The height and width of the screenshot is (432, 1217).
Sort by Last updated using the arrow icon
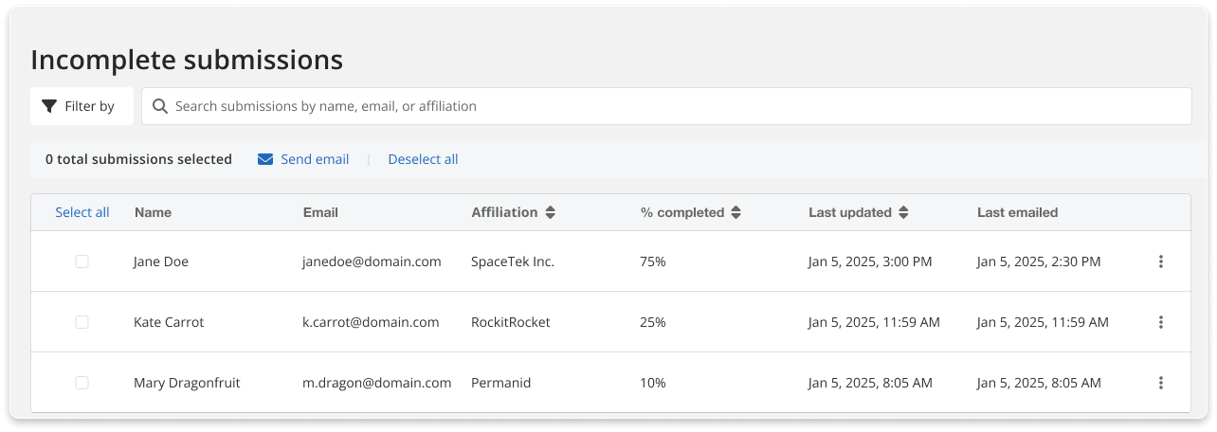903,213
